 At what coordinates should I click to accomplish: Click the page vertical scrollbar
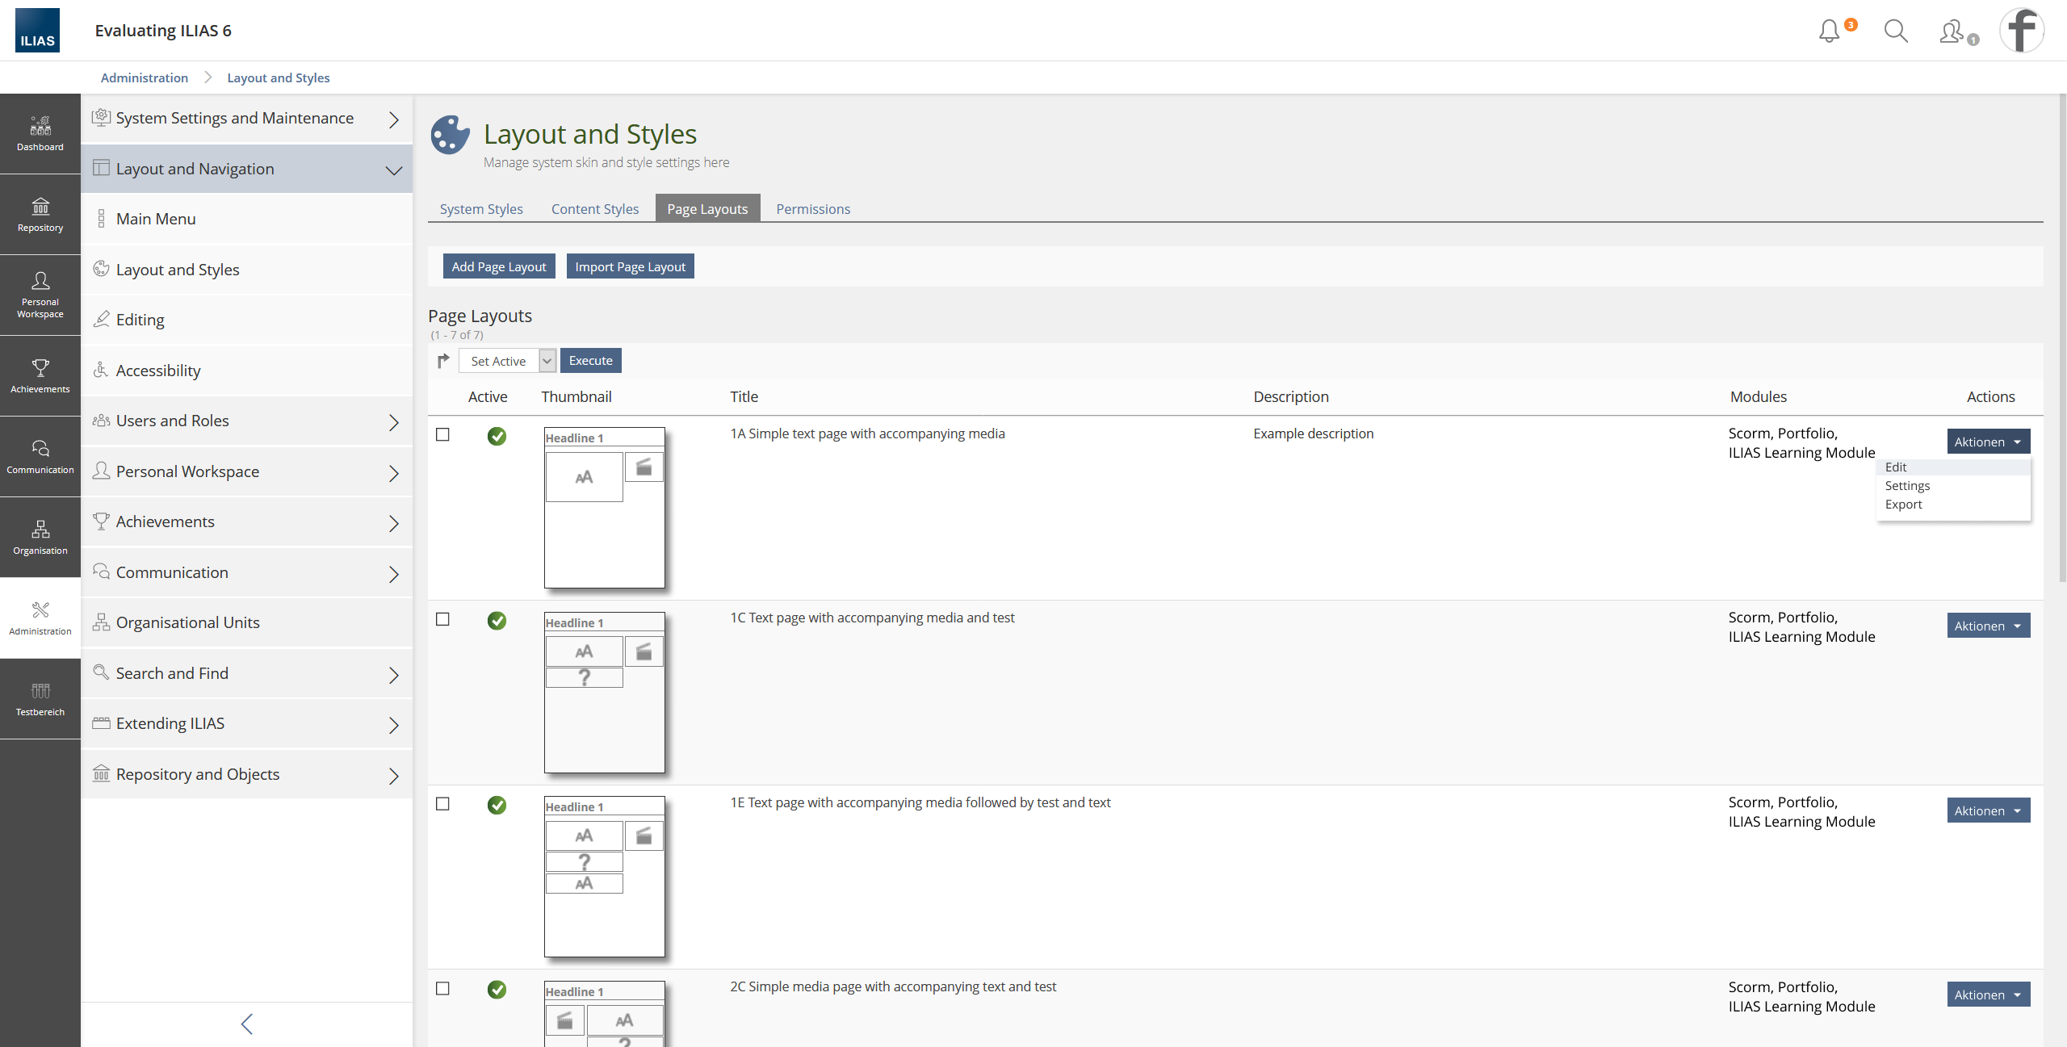point(2061,339)
